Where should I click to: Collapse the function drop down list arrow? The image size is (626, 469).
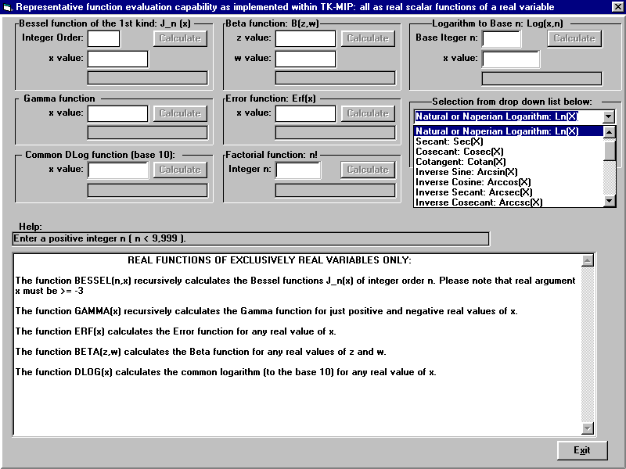[609, 116]
